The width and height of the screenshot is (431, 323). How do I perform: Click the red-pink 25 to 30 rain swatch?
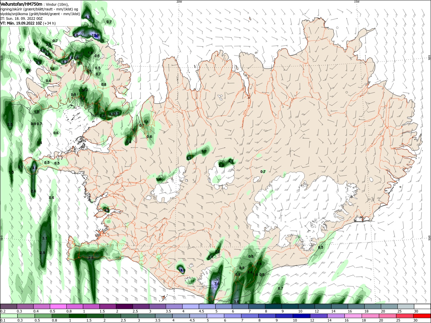405,316
